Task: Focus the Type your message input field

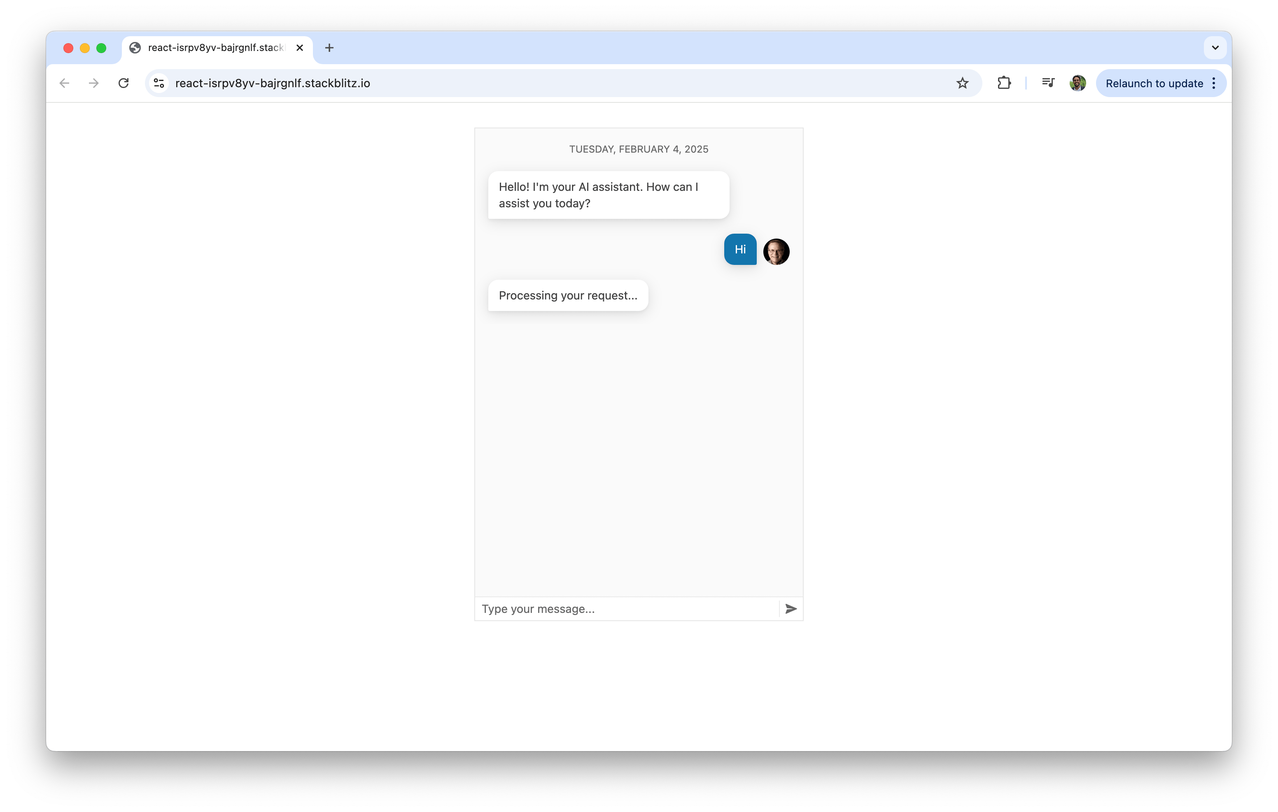Action: pos(627,609)
